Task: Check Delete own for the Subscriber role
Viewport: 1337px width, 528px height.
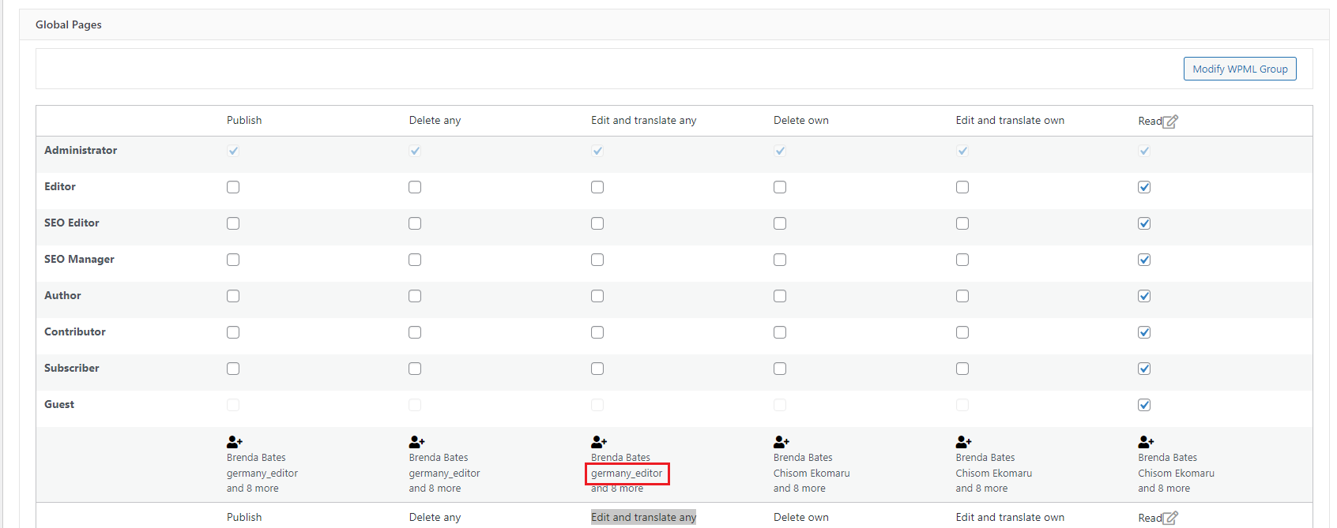Action: [780, 369]
